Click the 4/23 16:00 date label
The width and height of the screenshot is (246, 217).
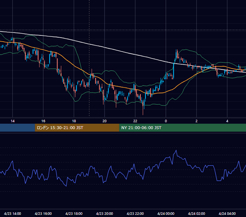point(43,213)
